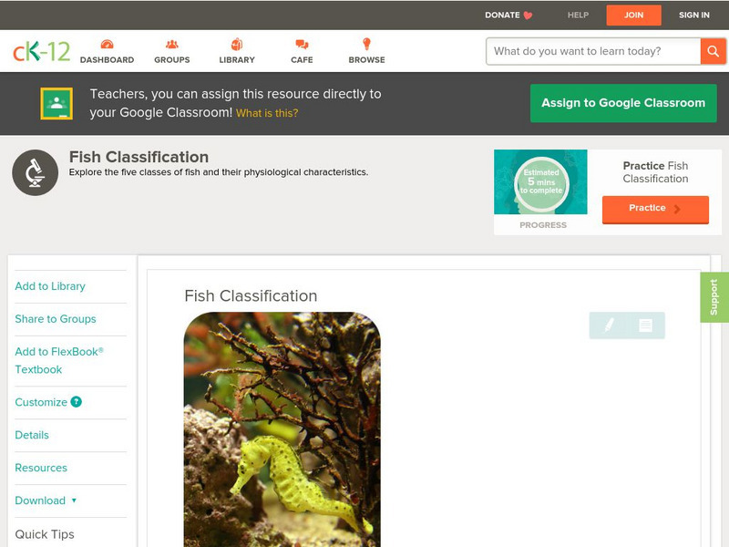
Task: Click Assign to Google Classroom button
Action: (x=623, y=103)
